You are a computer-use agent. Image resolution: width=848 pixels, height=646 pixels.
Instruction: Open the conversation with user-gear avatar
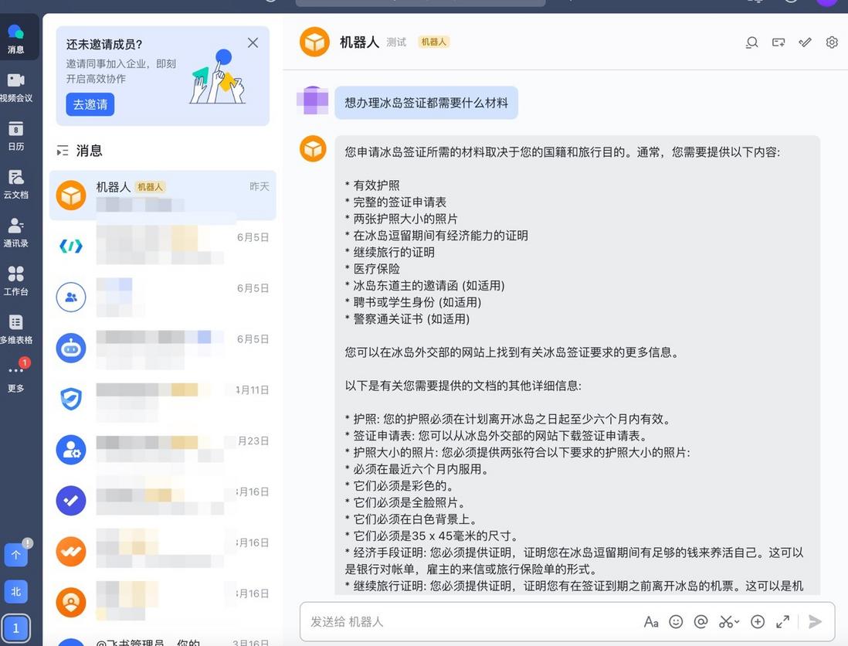click(163, 450)
